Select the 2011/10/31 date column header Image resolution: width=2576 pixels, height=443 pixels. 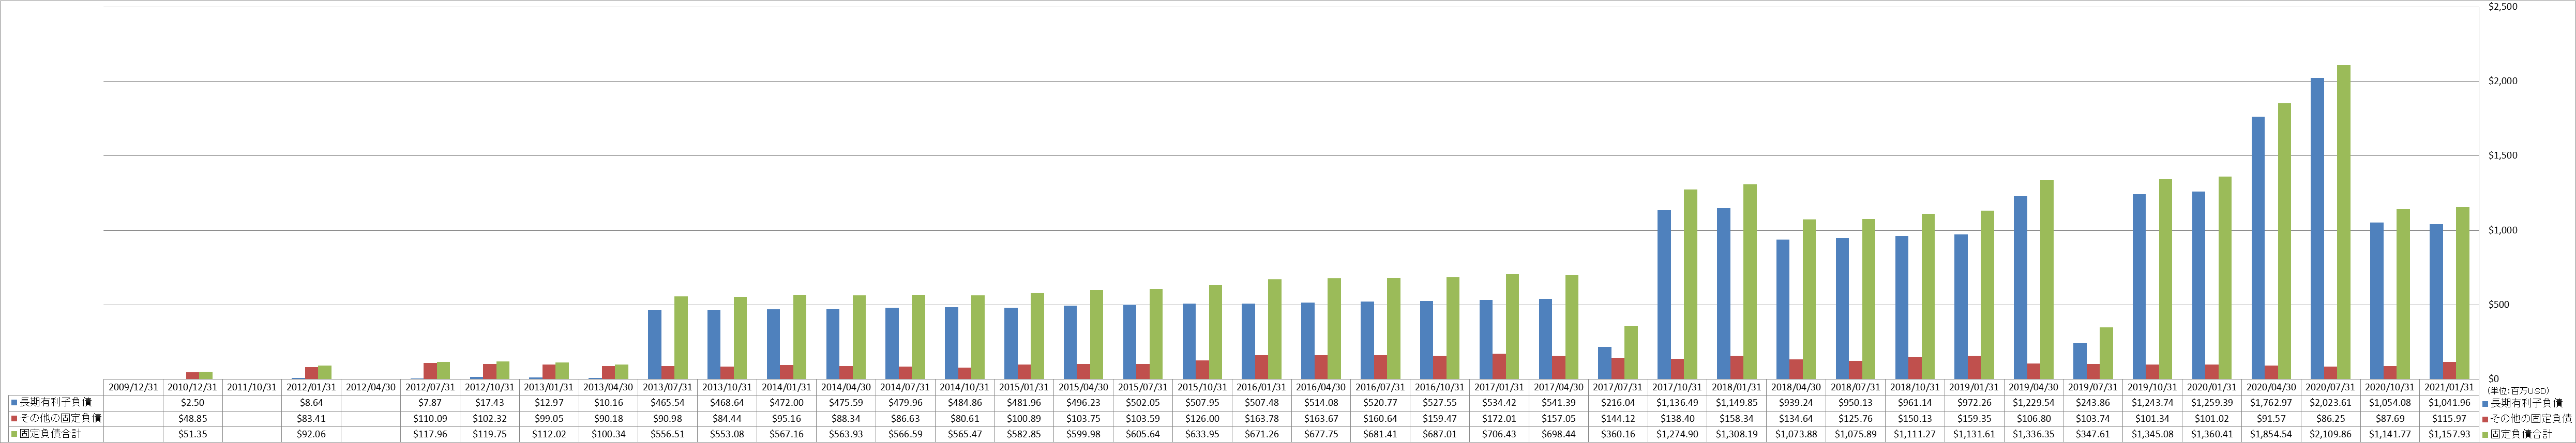pyautogui.click(x=252, y=387)
